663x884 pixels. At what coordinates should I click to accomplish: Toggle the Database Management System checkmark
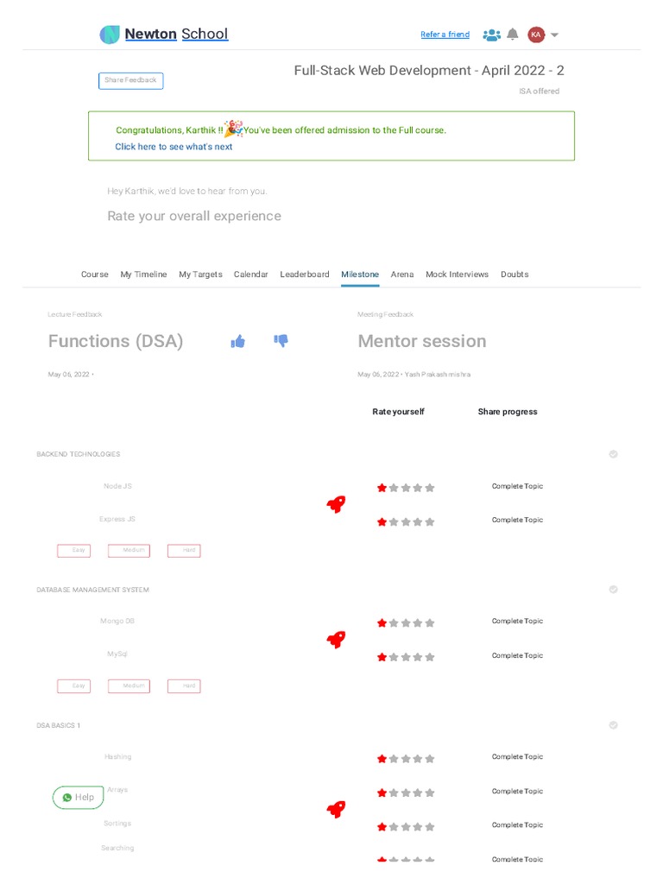(613, 590)
